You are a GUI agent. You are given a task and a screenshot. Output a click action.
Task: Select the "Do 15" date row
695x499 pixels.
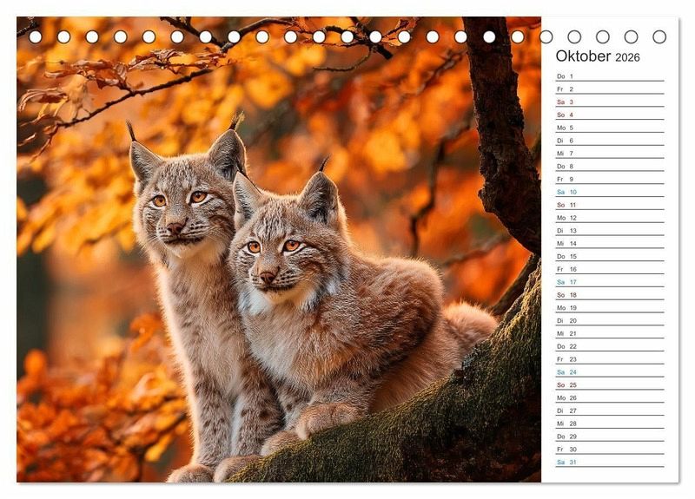[610, 256]
